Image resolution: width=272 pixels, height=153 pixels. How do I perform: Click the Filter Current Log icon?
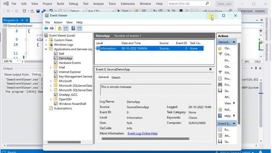(x=220, y=73)
